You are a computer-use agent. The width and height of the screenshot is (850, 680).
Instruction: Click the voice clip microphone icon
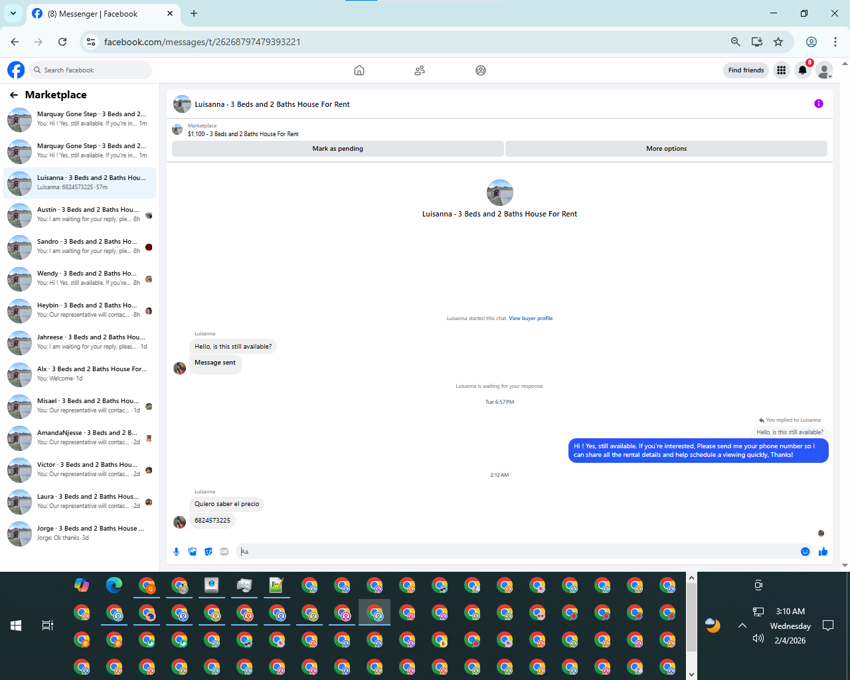tap(177, 552)
